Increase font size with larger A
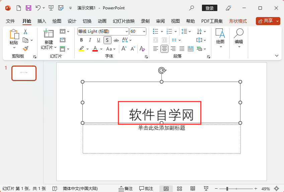Image resolution: width=284 pixels, height=192 pixels. click(124, 49)
